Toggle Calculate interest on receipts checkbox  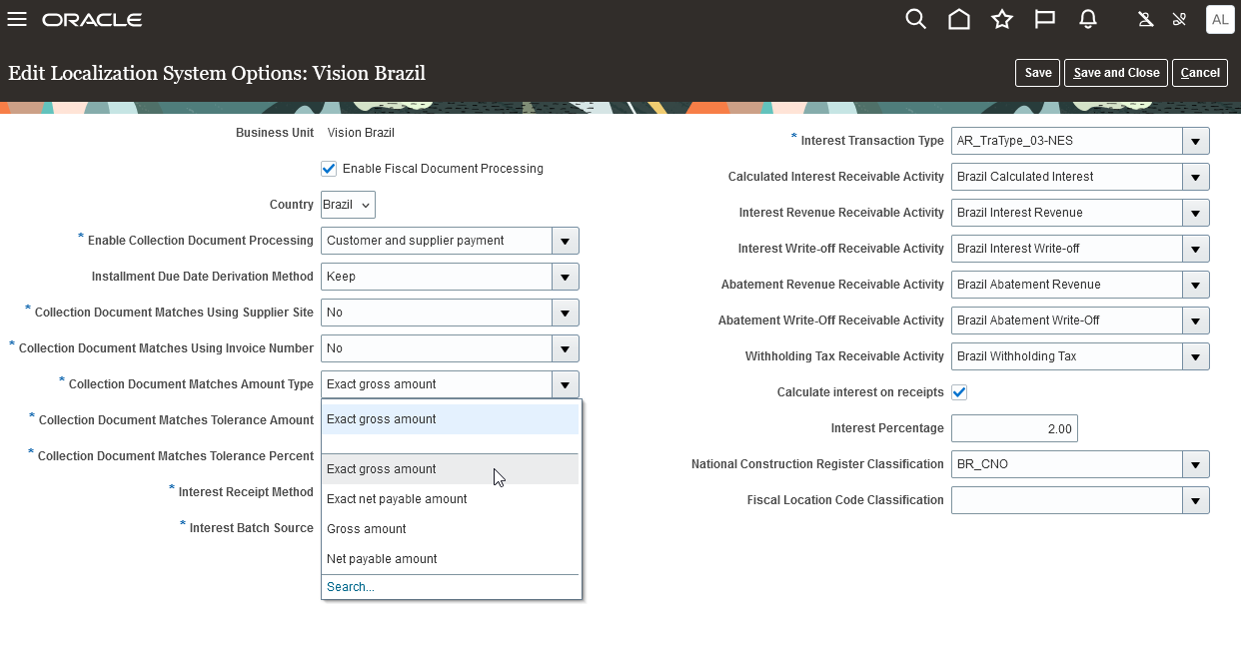[959, 392]
